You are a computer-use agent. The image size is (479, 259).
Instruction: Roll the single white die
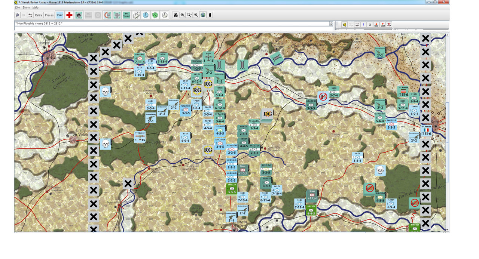pos(164,15)
